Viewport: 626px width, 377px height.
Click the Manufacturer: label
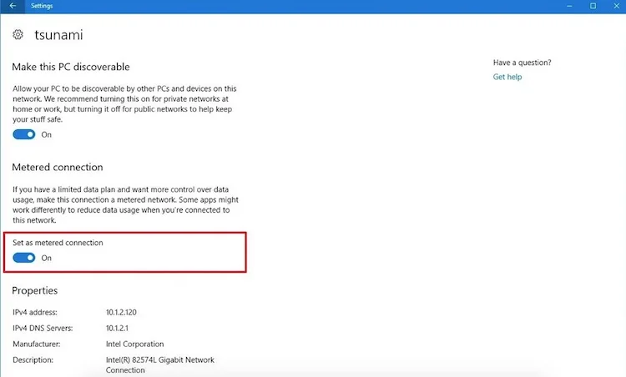tap(37, 344)
